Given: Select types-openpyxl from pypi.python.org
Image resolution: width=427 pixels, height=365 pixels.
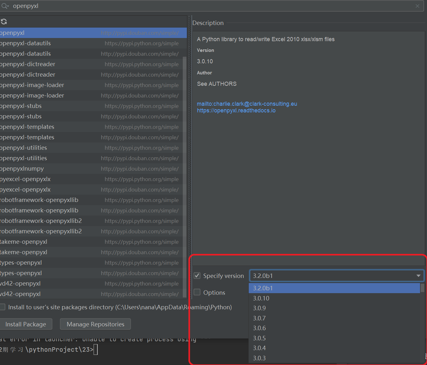Looking at the screenshot, I should pos(91,263).
